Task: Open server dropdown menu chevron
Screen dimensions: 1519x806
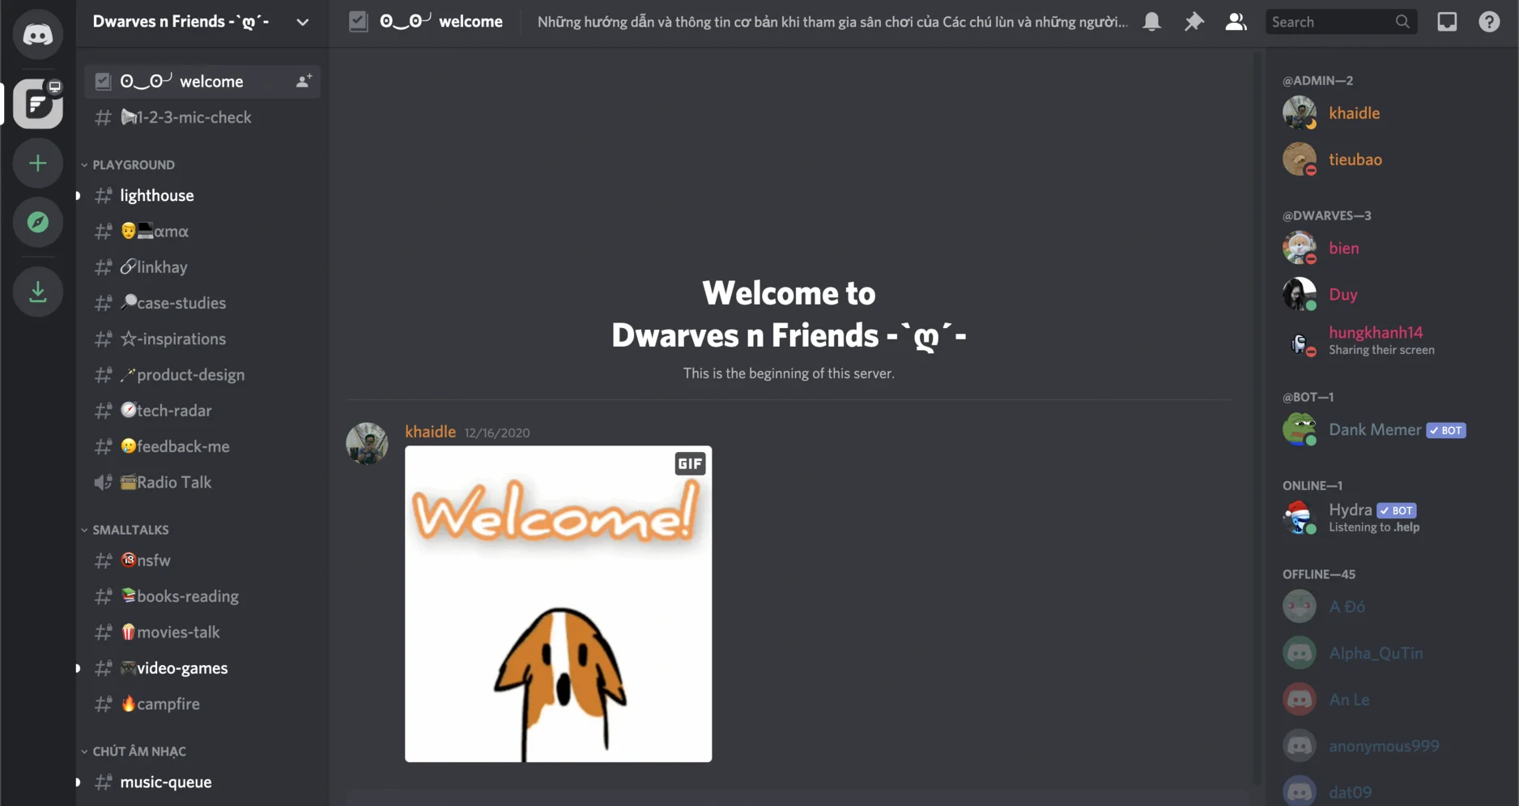Action: point(302,22)
